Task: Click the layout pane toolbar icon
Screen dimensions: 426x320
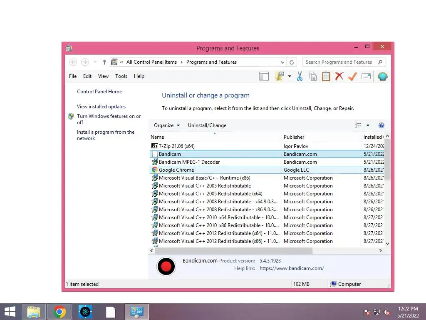Action: click(264, 77)
